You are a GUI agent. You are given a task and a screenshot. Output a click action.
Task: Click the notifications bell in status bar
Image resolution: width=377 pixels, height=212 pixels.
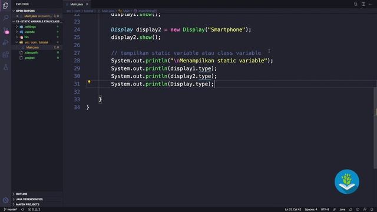[372, 210]
